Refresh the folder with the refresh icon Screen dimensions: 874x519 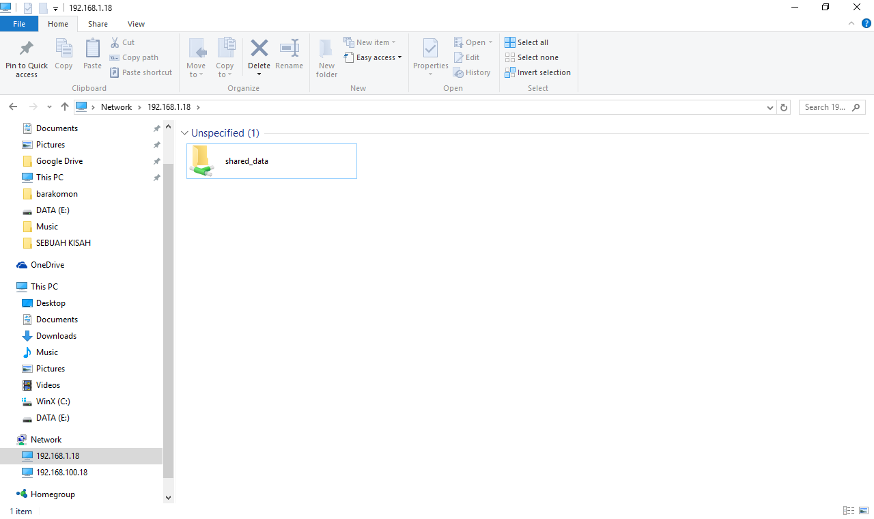point(783,107)
